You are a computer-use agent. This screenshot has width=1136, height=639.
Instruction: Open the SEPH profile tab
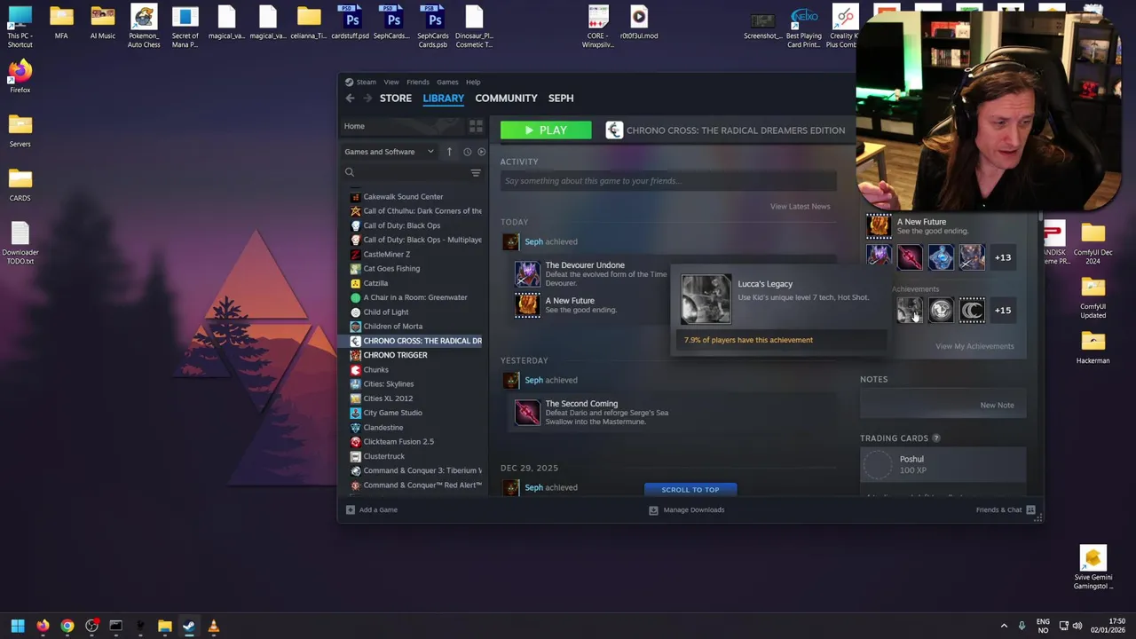(561, 98)
